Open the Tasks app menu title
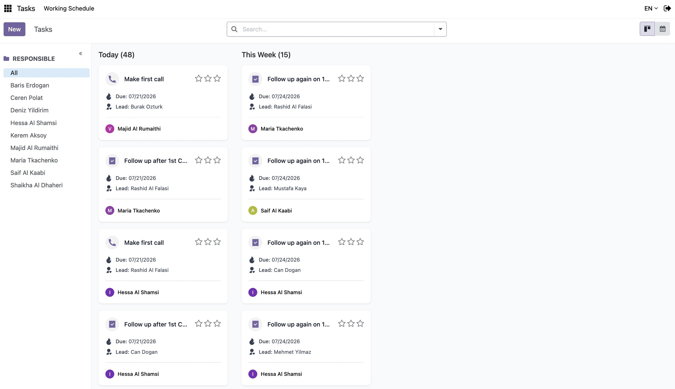This screenshot has width=675, height=389. pyautogui.click(x=26, y=8)
